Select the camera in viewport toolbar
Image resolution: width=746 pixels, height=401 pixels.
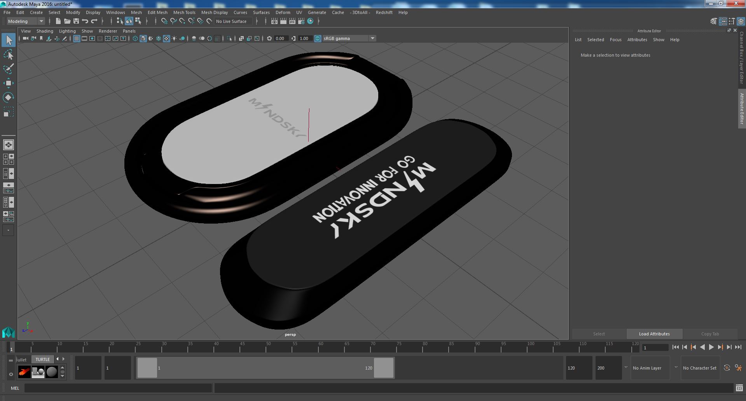click(x=26, y=38)
